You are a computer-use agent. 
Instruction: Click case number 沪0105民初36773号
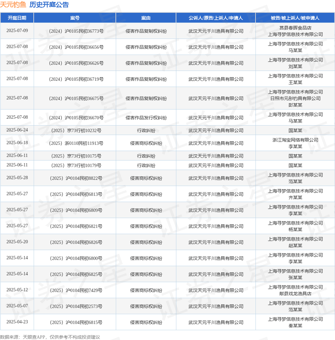84,31
